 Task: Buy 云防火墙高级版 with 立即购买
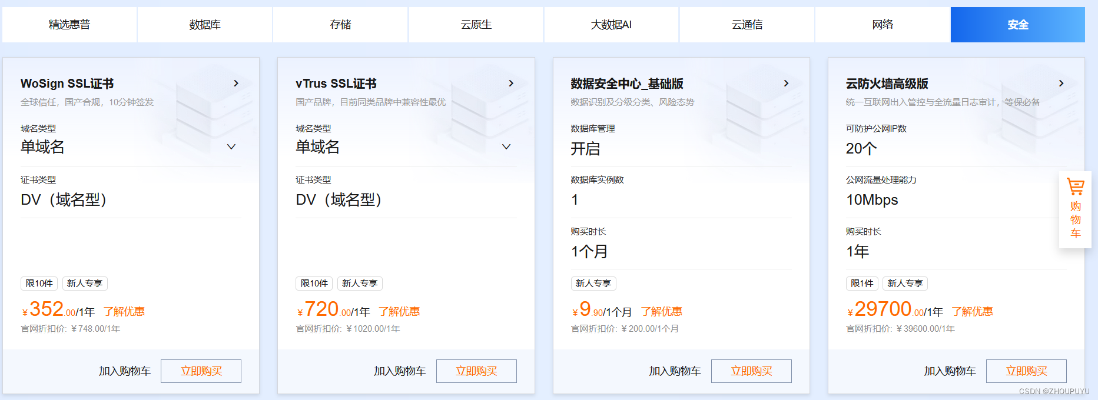click(x=1026, y=371)
